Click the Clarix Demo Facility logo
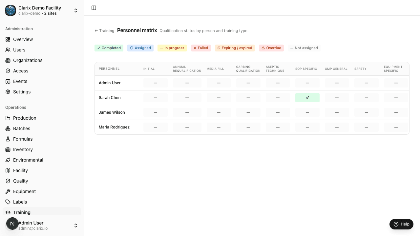Viewport: 420px width, 236px height. tap(10, 10)
